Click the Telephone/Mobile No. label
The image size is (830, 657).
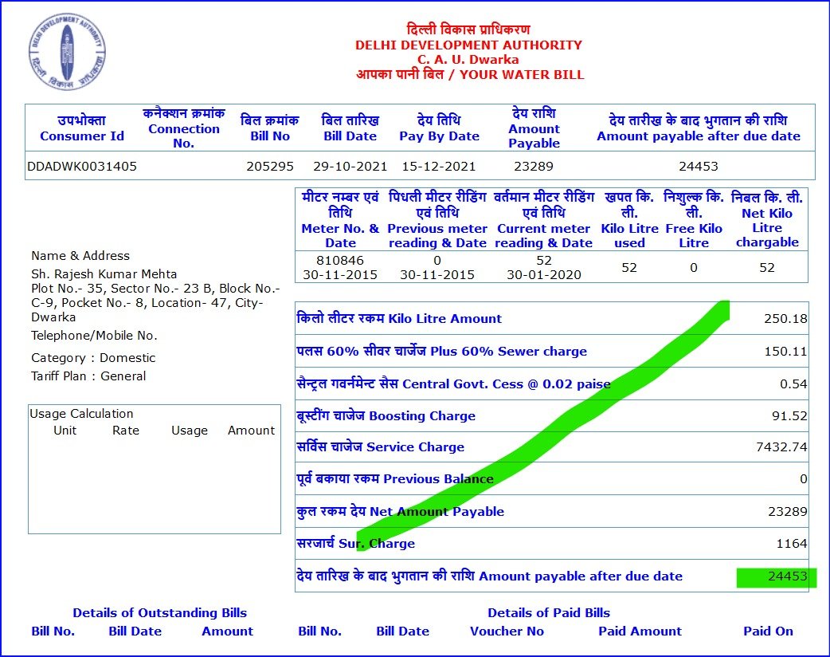[x=94, y=336]
